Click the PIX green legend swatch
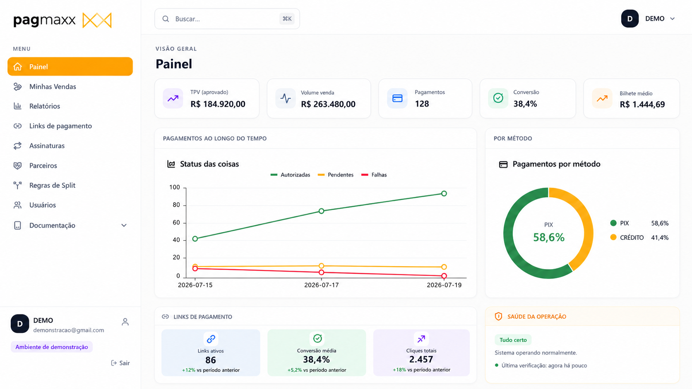 (613, 223)
